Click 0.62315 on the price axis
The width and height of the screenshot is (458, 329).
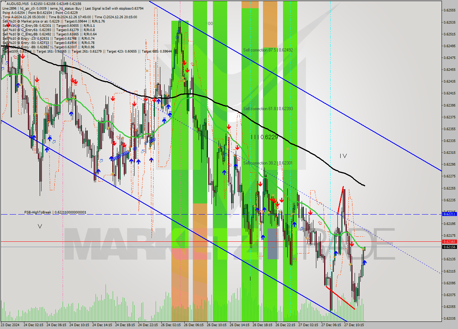pyautogui.click(x=450, y=152)
